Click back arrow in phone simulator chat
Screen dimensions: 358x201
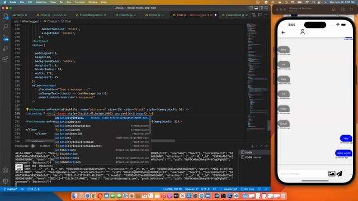(x=284, y=32)
